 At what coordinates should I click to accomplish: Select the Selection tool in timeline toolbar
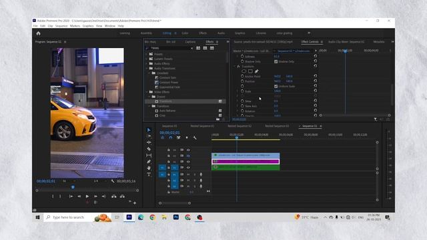click(149, 130)
